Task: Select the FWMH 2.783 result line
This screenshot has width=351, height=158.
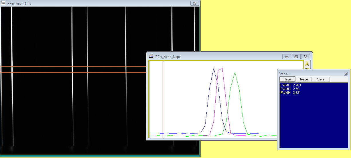Action: 291,85
